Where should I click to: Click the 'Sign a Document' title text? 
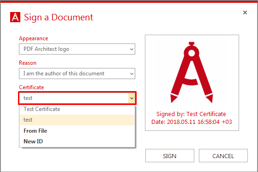(59, 17)
